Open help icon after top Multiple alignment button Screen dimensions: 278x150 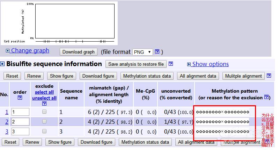point(269,76)
